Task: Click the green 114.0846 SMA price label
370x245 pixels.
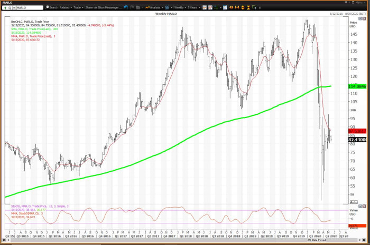Action: [x=356, y=86]
